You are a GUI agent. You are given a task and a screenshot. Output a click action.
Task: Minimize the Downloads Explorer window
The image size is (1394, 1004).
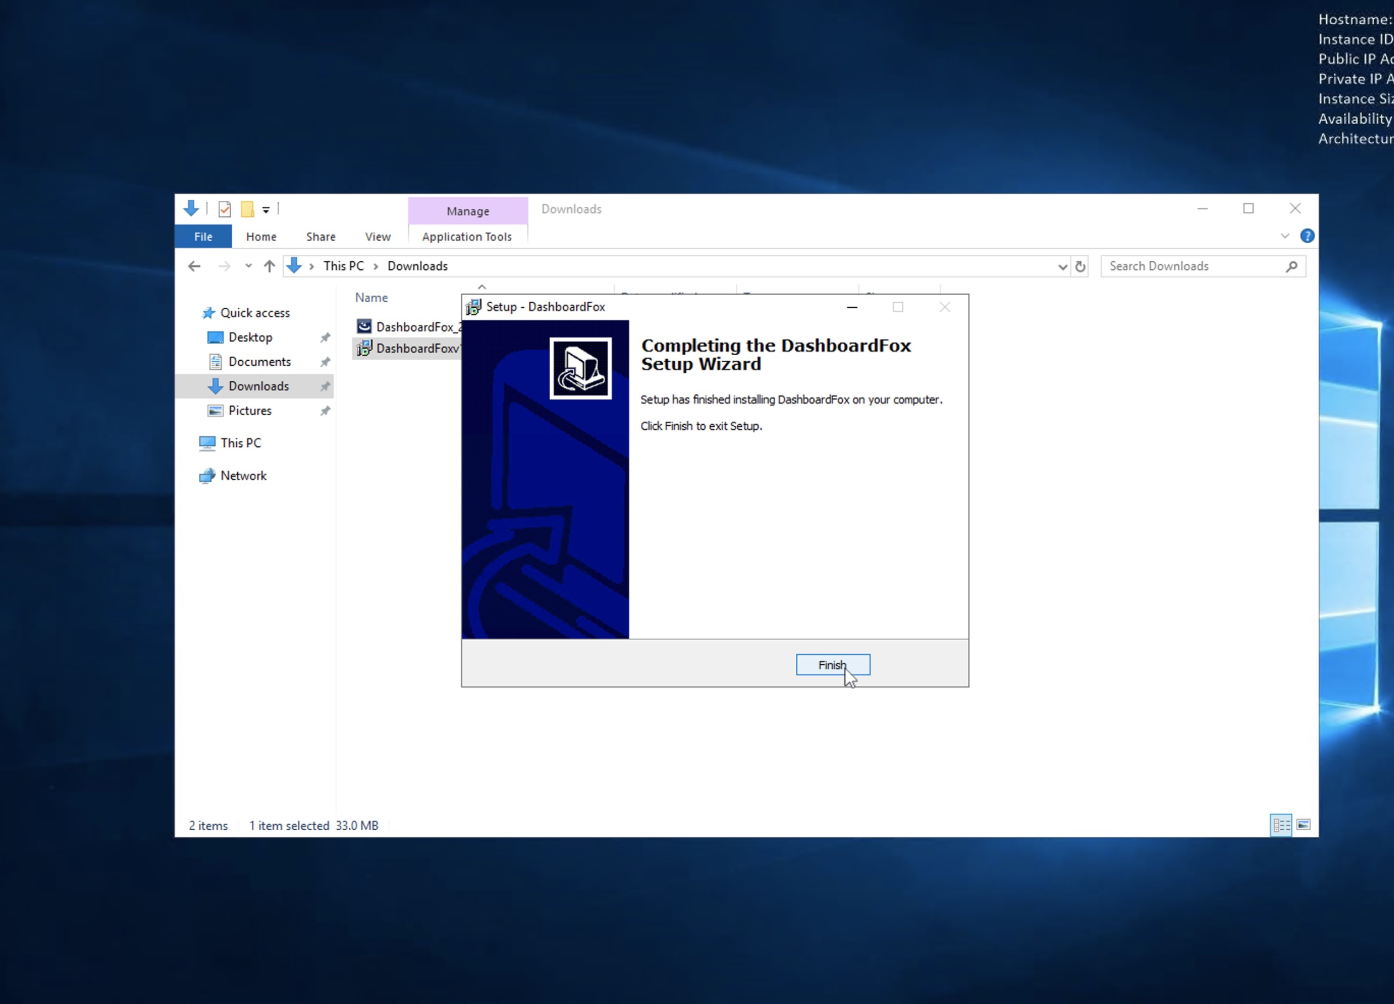[x=1203, y=209]
